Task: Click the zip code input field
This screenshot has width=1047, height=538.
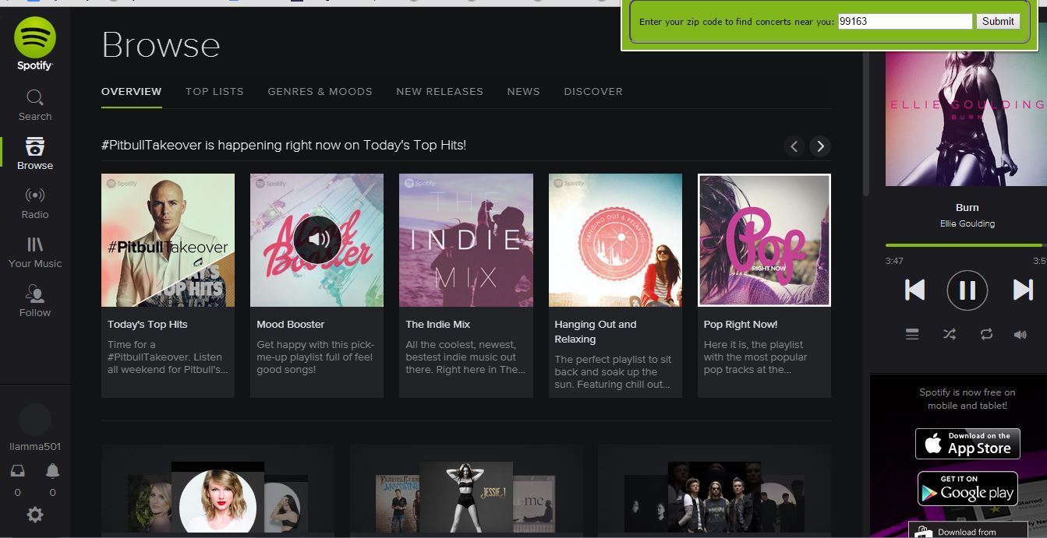Action: coord(905,22)
